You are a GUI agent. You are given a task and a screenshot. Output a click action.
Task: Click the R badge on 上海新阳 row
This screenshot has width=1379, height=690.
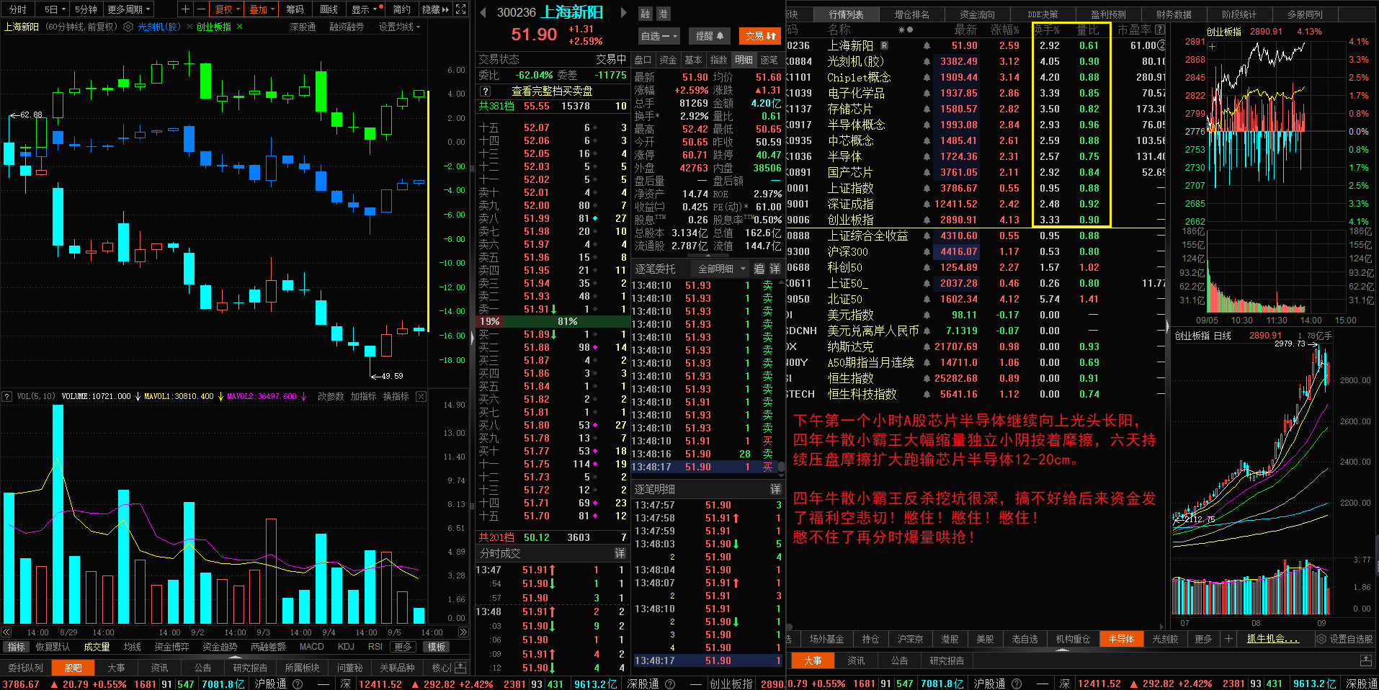pos(885,45)
